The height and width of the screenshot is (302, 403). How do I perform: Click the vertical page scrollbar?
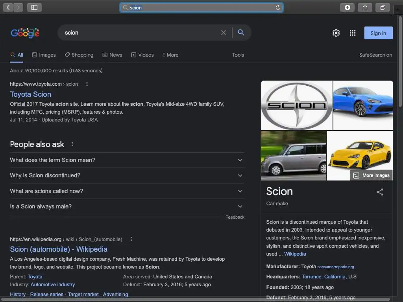point(400,62)
